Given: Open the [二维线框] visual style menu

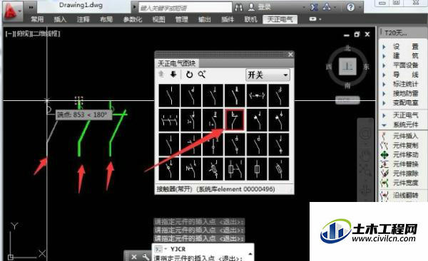Looking at the screenshot, I should 46,33.
